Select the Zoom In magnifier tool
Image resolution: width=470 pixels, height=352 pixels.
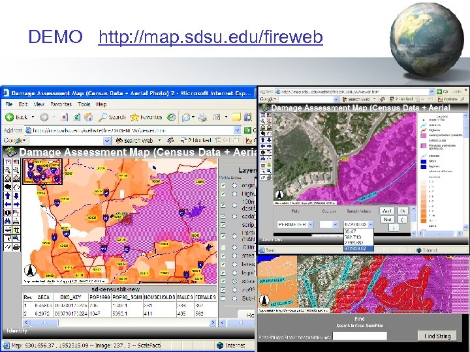[x=8, y=171]
